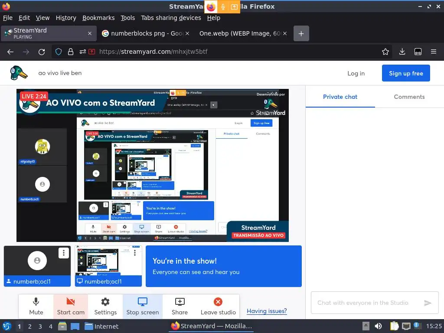
Task: Select the StreamYard Mozilla taskbar window button
Action: (x=211, y=326)
